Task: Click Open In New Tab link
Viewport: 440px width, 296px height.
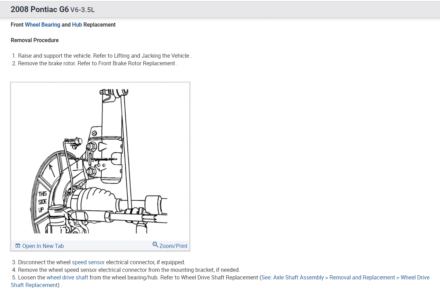Action: coord(43,246)
